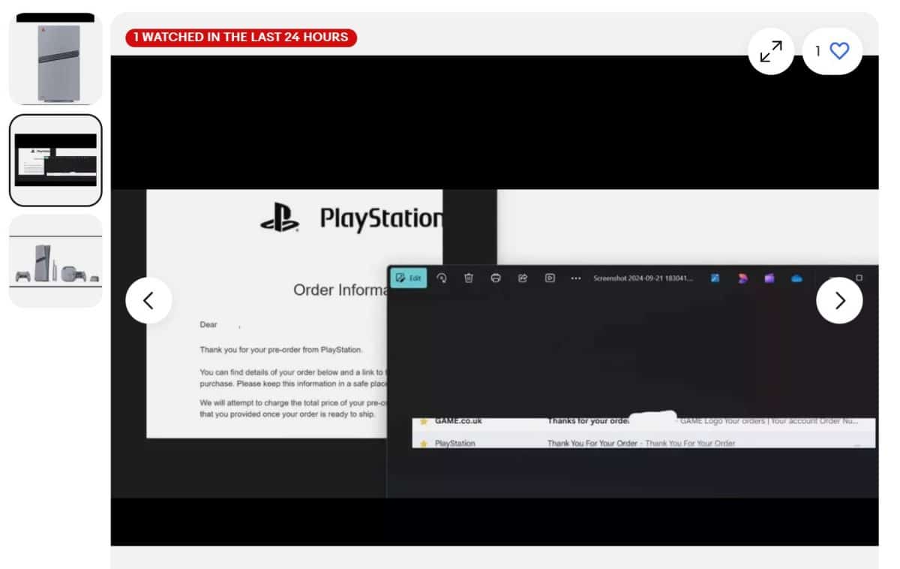Go to the previous gallery image
Viewport: 900px width, 569px height.
pos(148,300)
